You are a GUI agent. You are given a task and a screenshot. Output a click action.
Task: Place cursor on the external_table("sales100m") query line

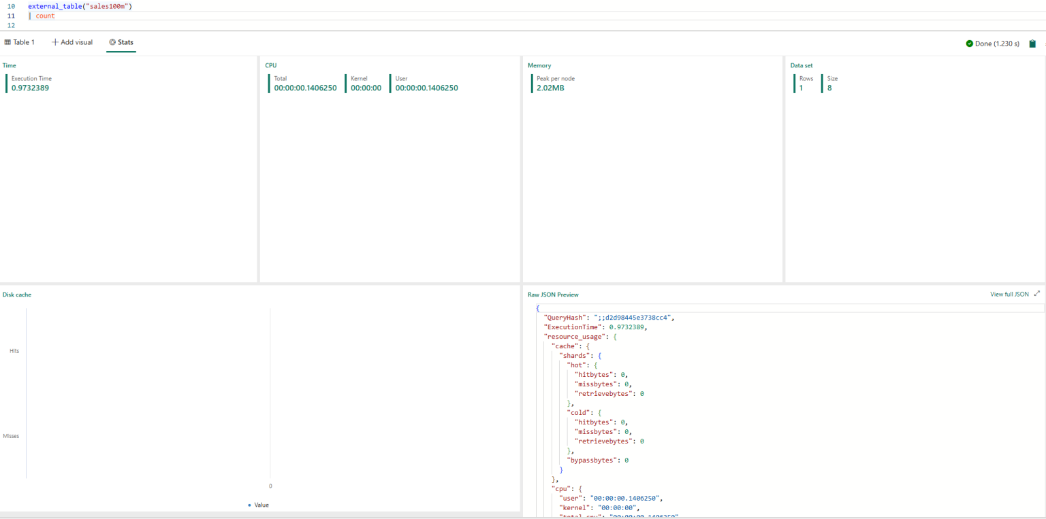(80, 6)
